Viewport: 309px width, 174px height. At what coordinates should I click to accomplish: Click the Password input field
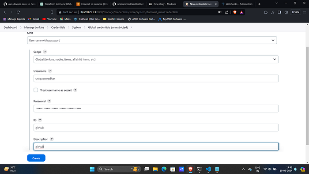[x=156, y=109]
